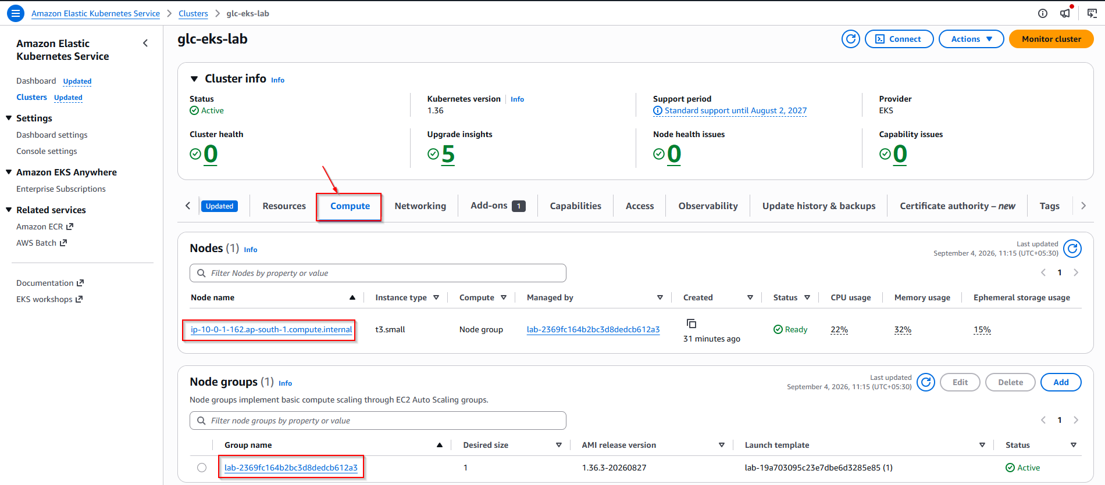Sort by Instance type column
Image resolution: width=1105 pixels, height=485 pixels.
(x=436, y=297)
